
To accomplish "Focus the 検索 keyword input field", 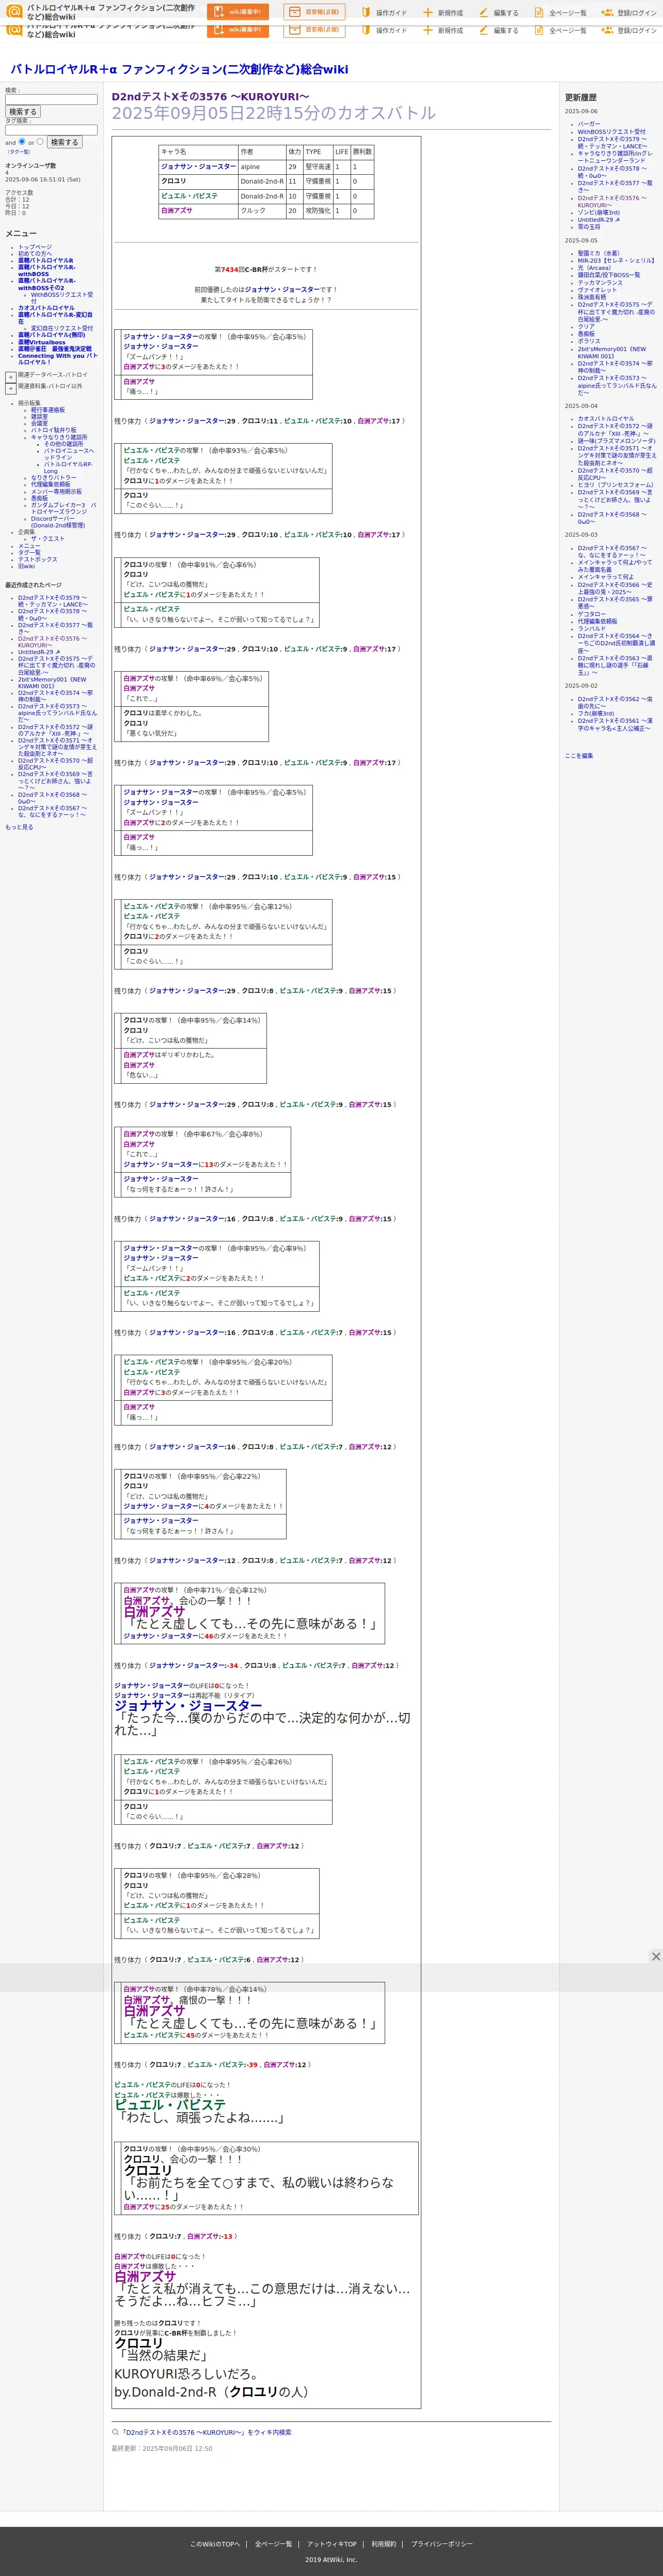I will point(51,100).
